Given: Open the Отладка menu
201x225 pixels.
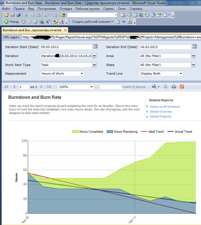Looking at the screenshot, I should pos(66,8).
